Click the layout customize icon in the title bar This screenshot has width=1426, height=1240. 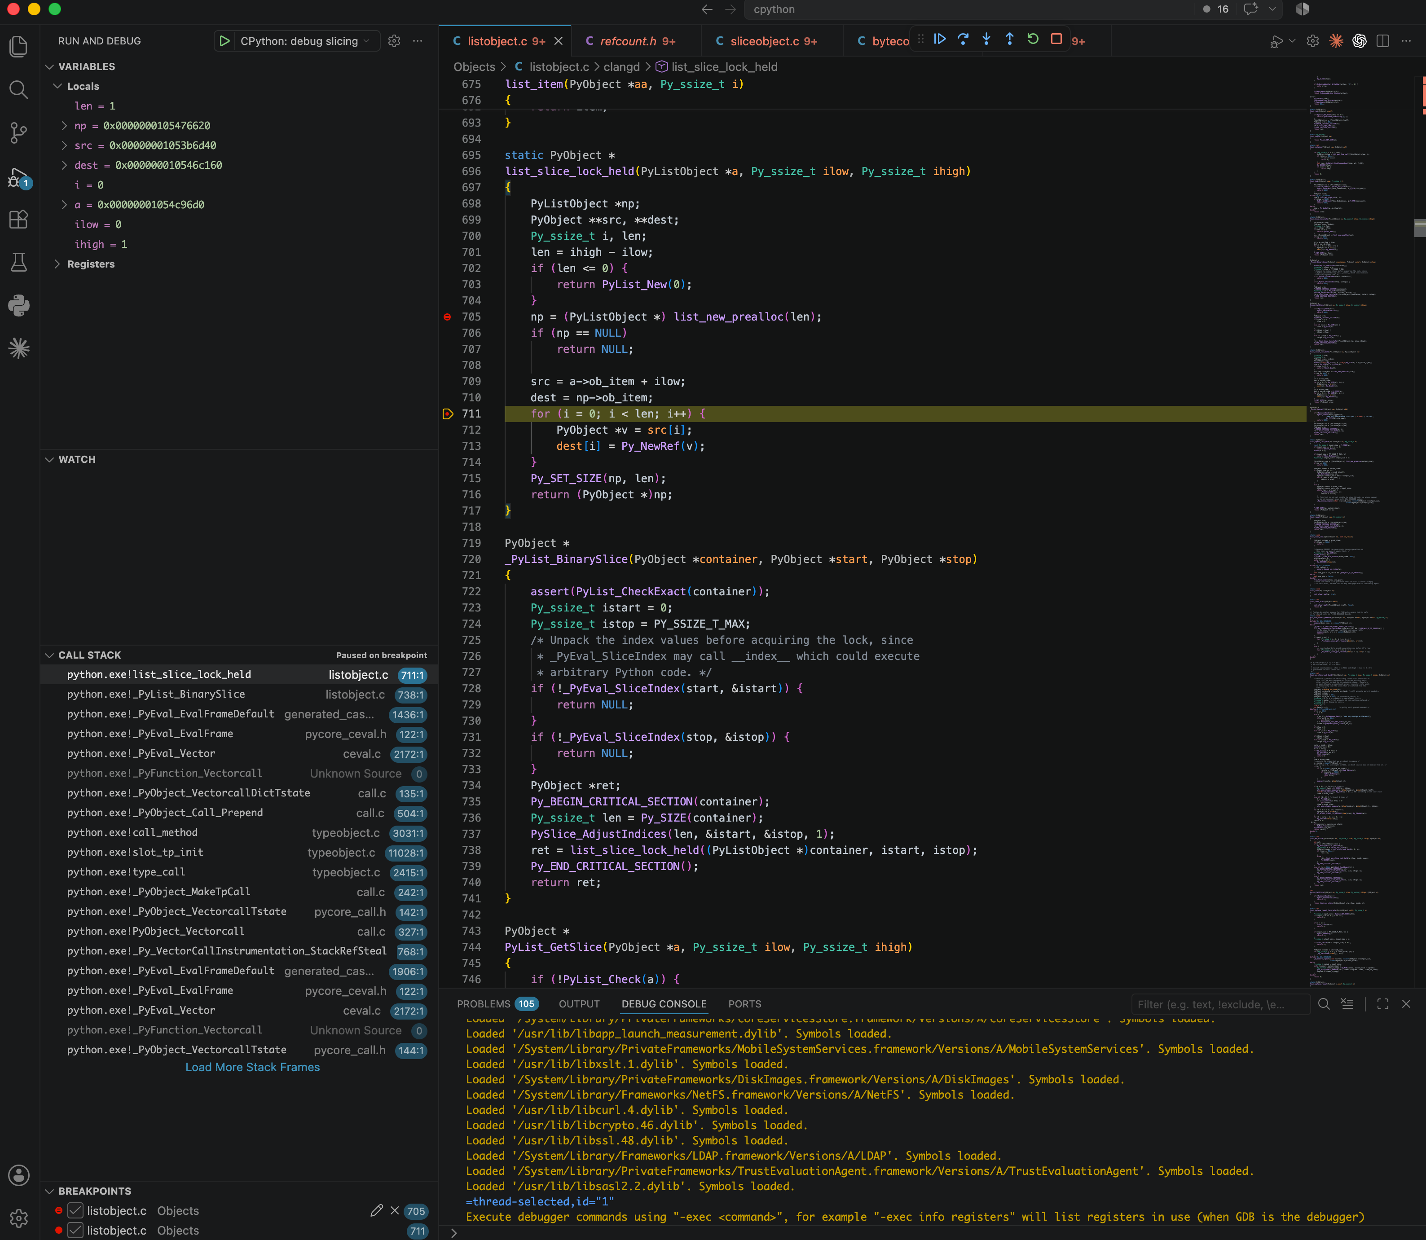(x=1303, y=10)
